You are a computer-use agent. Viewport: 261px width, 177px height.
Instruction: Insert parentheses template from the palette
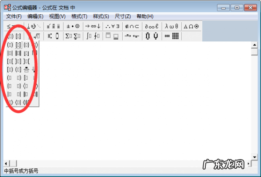[x=10, y=45]
